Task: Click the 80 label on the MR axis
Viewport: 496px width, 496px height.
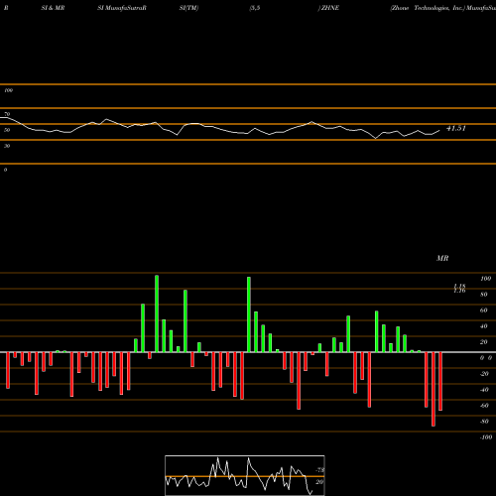Action: 484,295
